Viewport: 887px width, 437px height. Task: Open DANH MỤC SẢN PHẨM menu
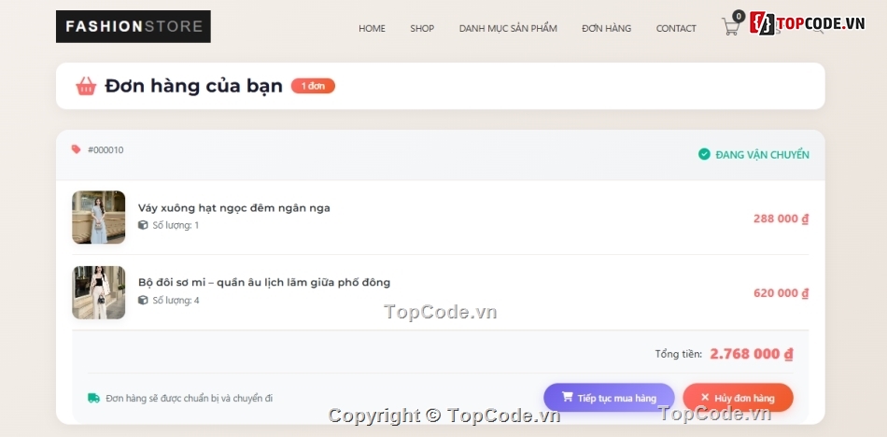(508, 28)
